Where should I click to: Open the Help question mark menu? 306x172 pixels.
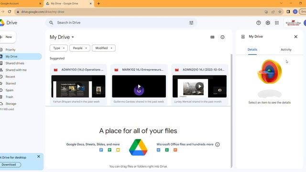coord(258,23)
